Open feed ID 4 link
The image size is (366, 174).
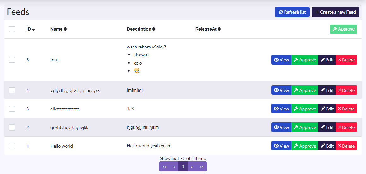coord(27,90)
